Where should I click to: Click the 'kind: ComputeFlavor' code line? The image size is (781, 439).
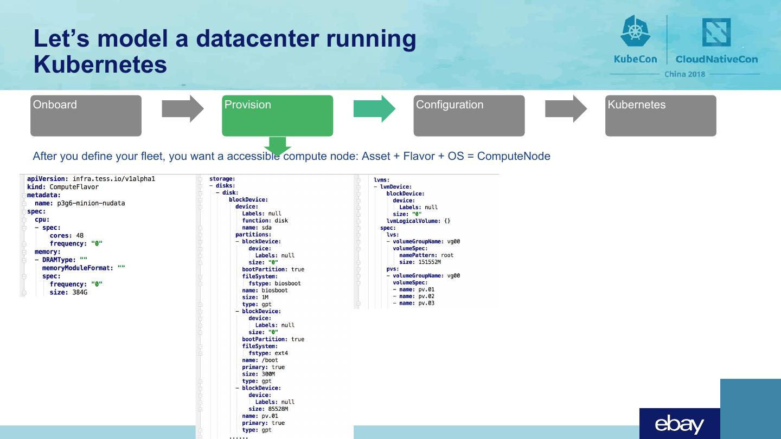tap(63, 187)
